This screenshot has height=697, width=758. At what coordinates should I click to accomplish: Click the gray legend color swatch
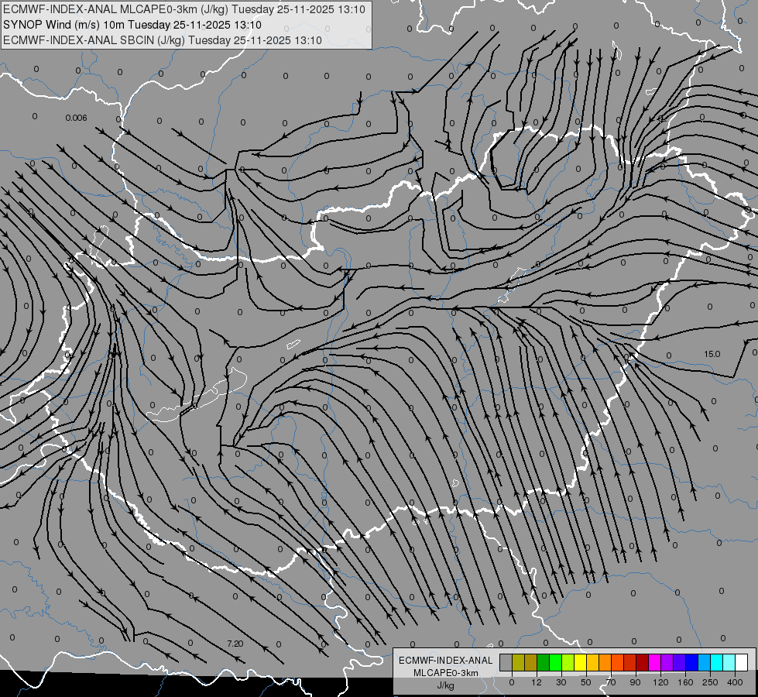pyautogui.click(x=506, y=663)
